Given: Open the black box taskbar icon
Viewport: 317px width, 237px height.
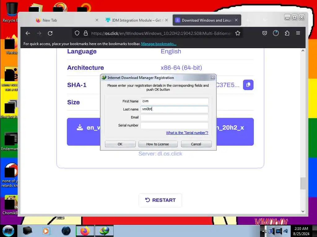Looking at the screenshot, I should [27, 231].
